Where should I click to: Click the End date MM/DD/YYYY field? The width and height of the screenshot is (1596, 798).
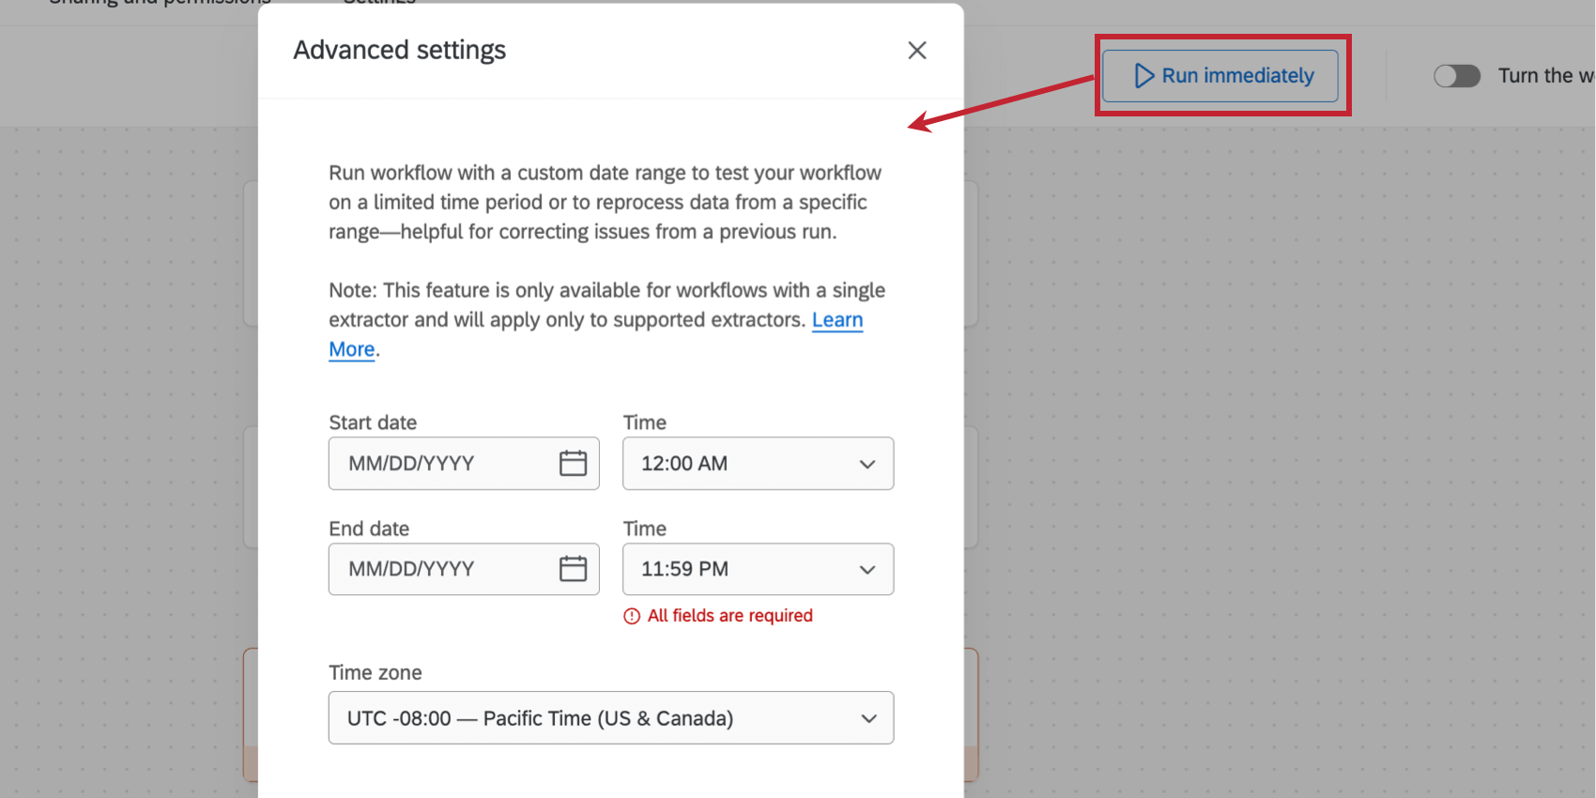441,570
